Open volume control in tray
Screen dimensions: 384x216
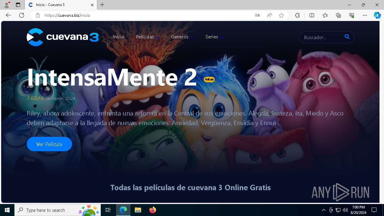point(345,210)
